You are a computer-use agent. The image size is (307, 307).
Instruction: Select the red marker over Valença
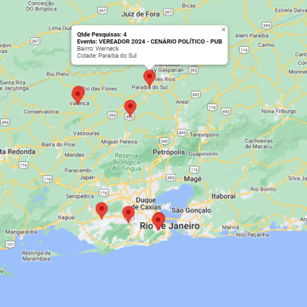click(x=78, y=94)
